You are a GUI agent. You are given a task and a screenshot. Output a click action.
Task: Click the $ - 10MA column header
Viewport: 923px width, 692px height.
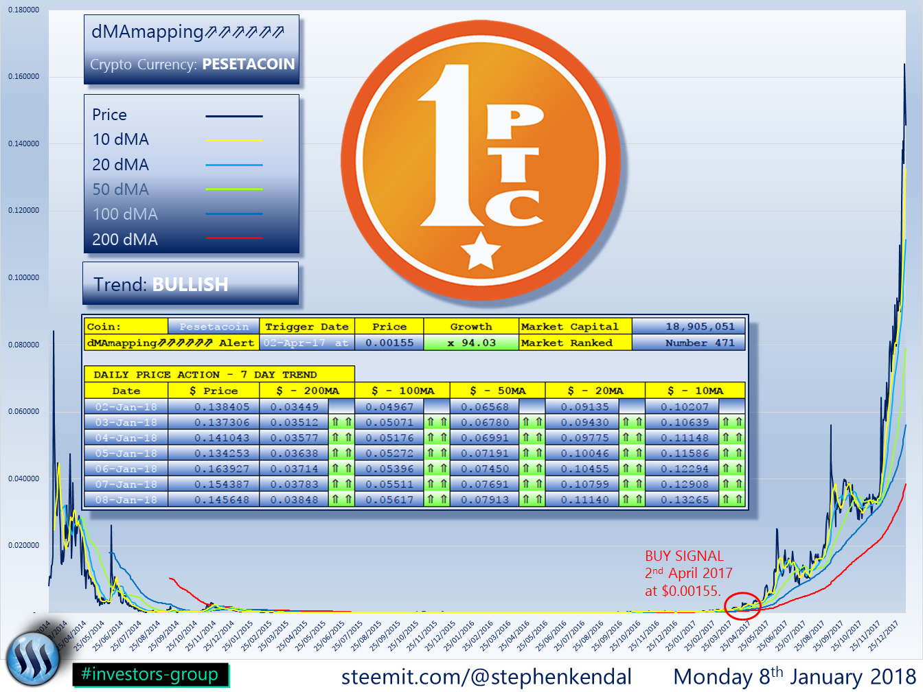[x=695, y=391]
